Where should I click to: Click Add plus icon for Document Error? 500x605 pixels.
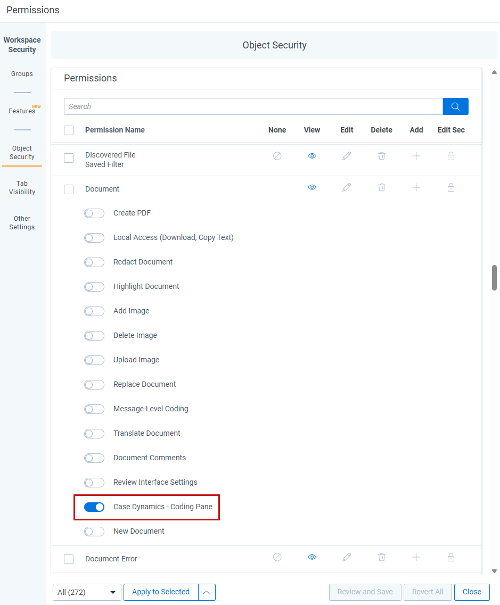pos(416,557)
